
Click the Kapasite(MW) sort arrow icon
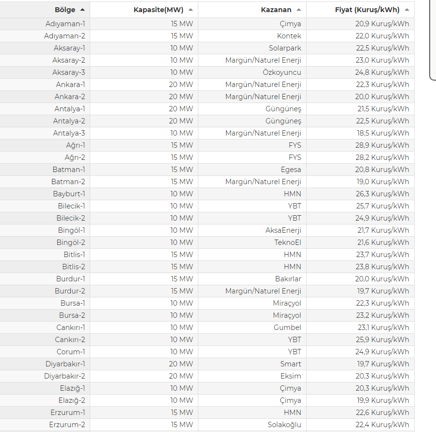pyautogui.click(x=191, y=10)
